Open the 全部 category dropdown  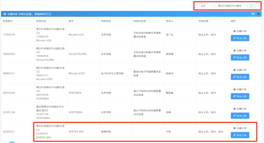207,6
